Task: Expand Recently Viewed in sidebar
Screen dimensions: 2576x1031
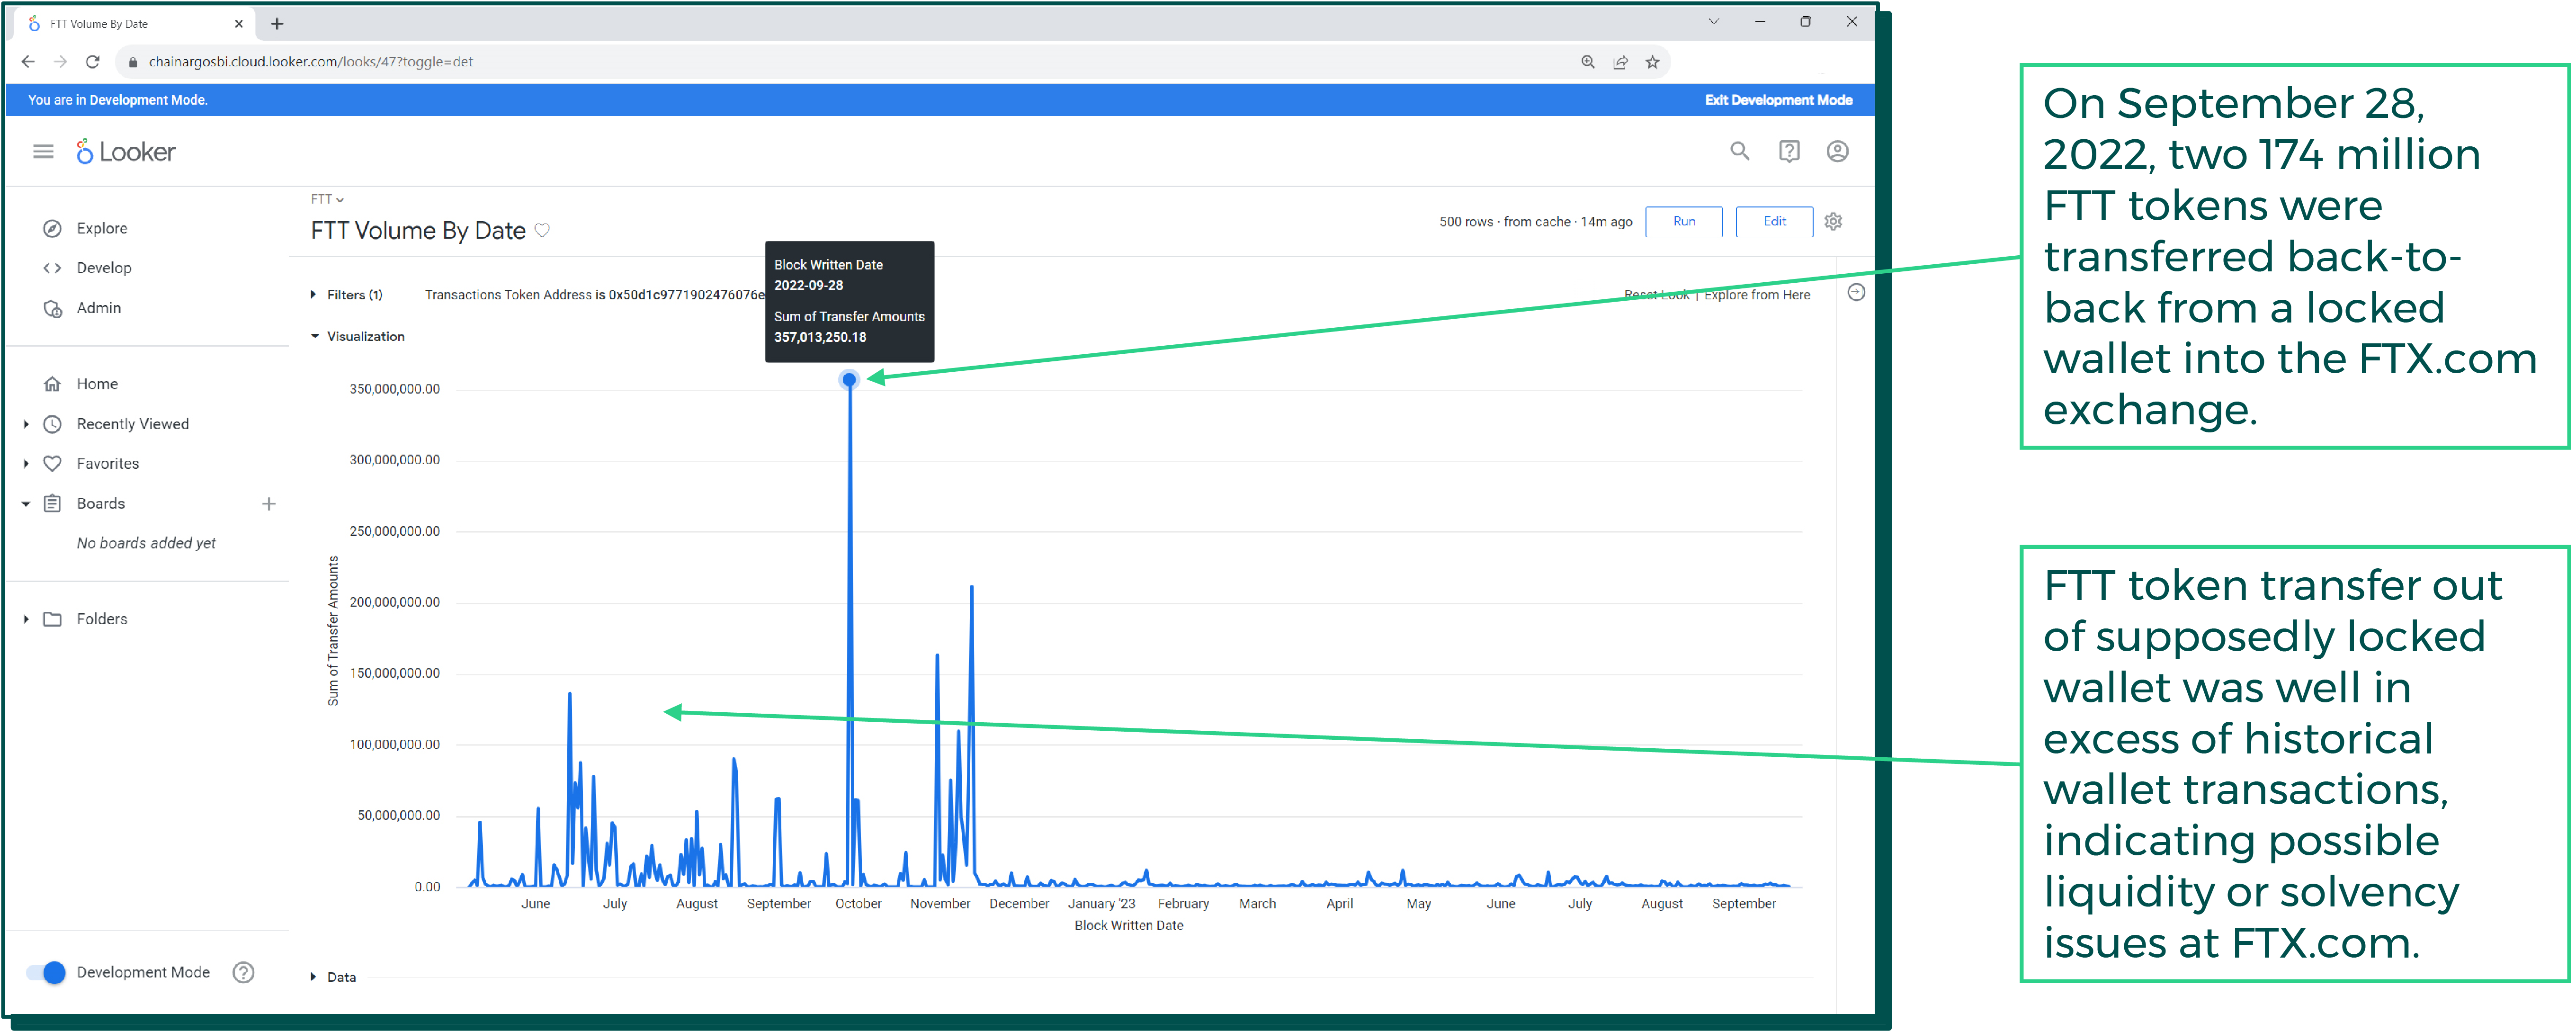Action: pyautogui.click(x=26, y=424)
